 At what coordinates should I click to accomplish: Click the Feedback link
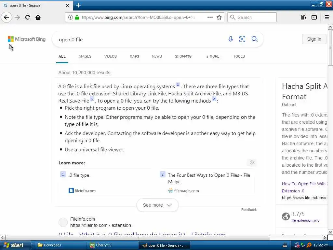pos(249,210)
